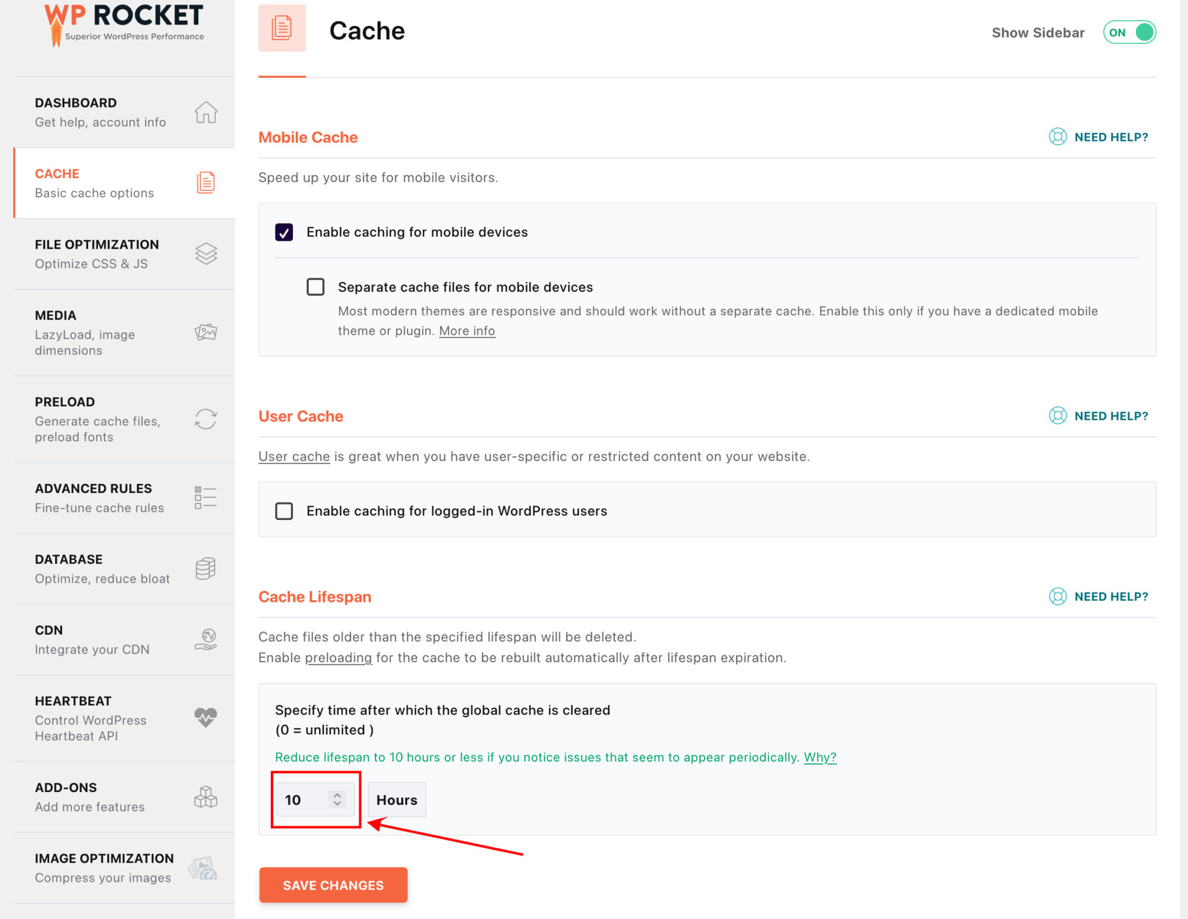The height and width of the screenshot is (919, 1188).
Task: Turn off the Show Sidebar switch
Action: [x=1129, y=33]
